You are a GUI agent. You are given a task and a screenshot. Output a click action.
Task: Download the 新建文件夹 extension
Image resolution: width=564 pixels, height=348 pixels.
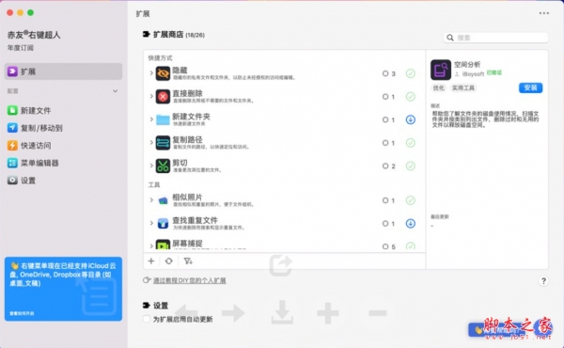click(411, 119)
